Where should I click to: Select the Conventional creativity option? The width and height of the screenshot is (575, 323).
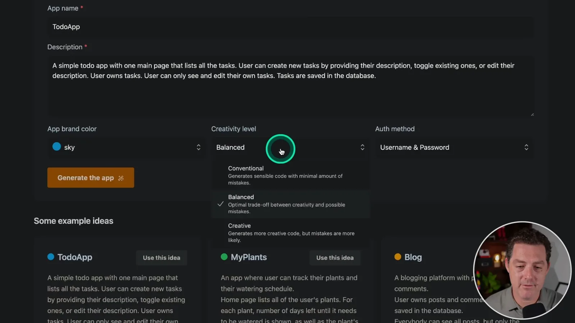[290, 175]
